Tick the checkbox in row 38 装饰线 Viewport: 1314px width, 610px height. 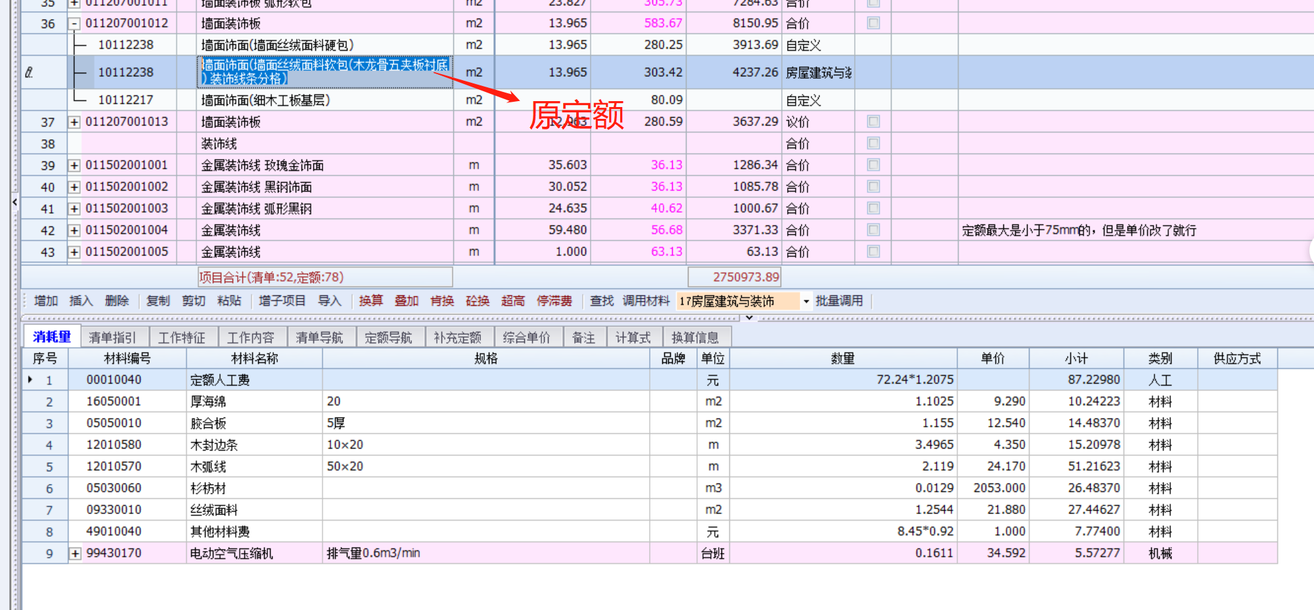pos(873,143)
